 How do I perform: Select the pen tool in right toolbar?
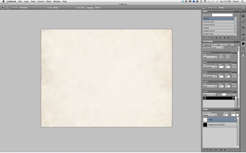[x=243, y=21]
